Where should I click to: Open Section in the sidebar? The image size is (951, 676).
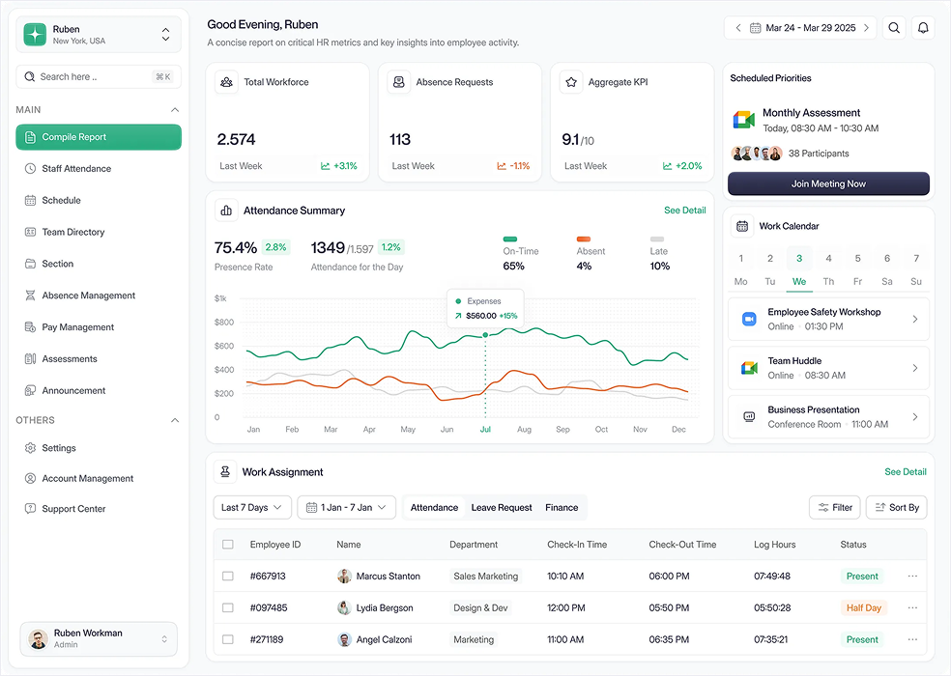[x=99, y=264]
